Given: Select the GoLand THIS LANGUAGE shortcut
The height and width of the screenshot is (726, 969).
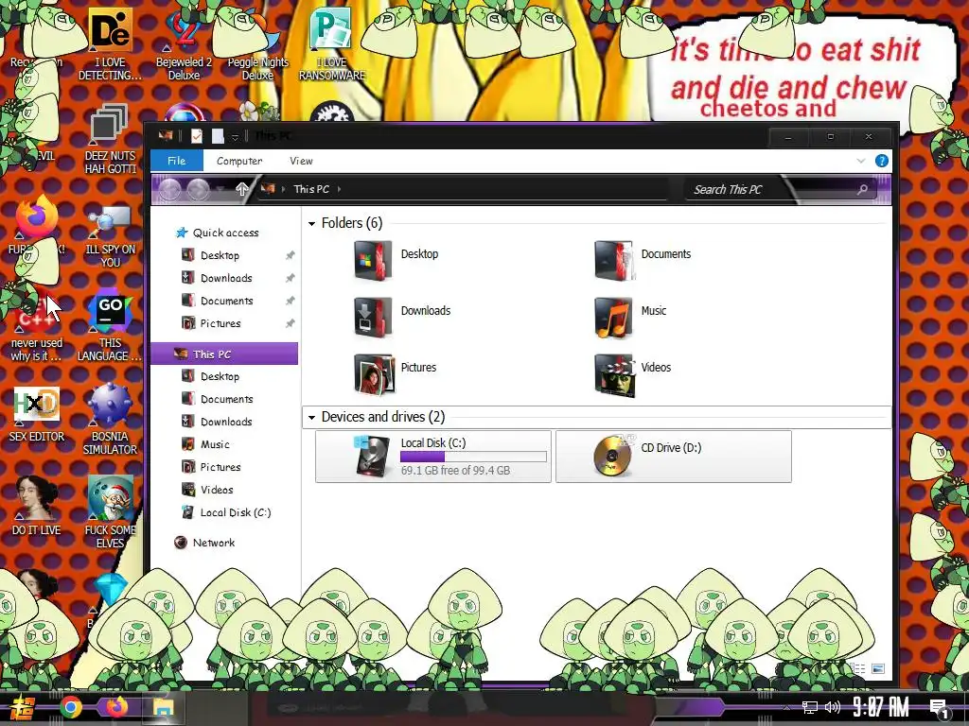Looking at the screenshot, I should tap(110, 327).
